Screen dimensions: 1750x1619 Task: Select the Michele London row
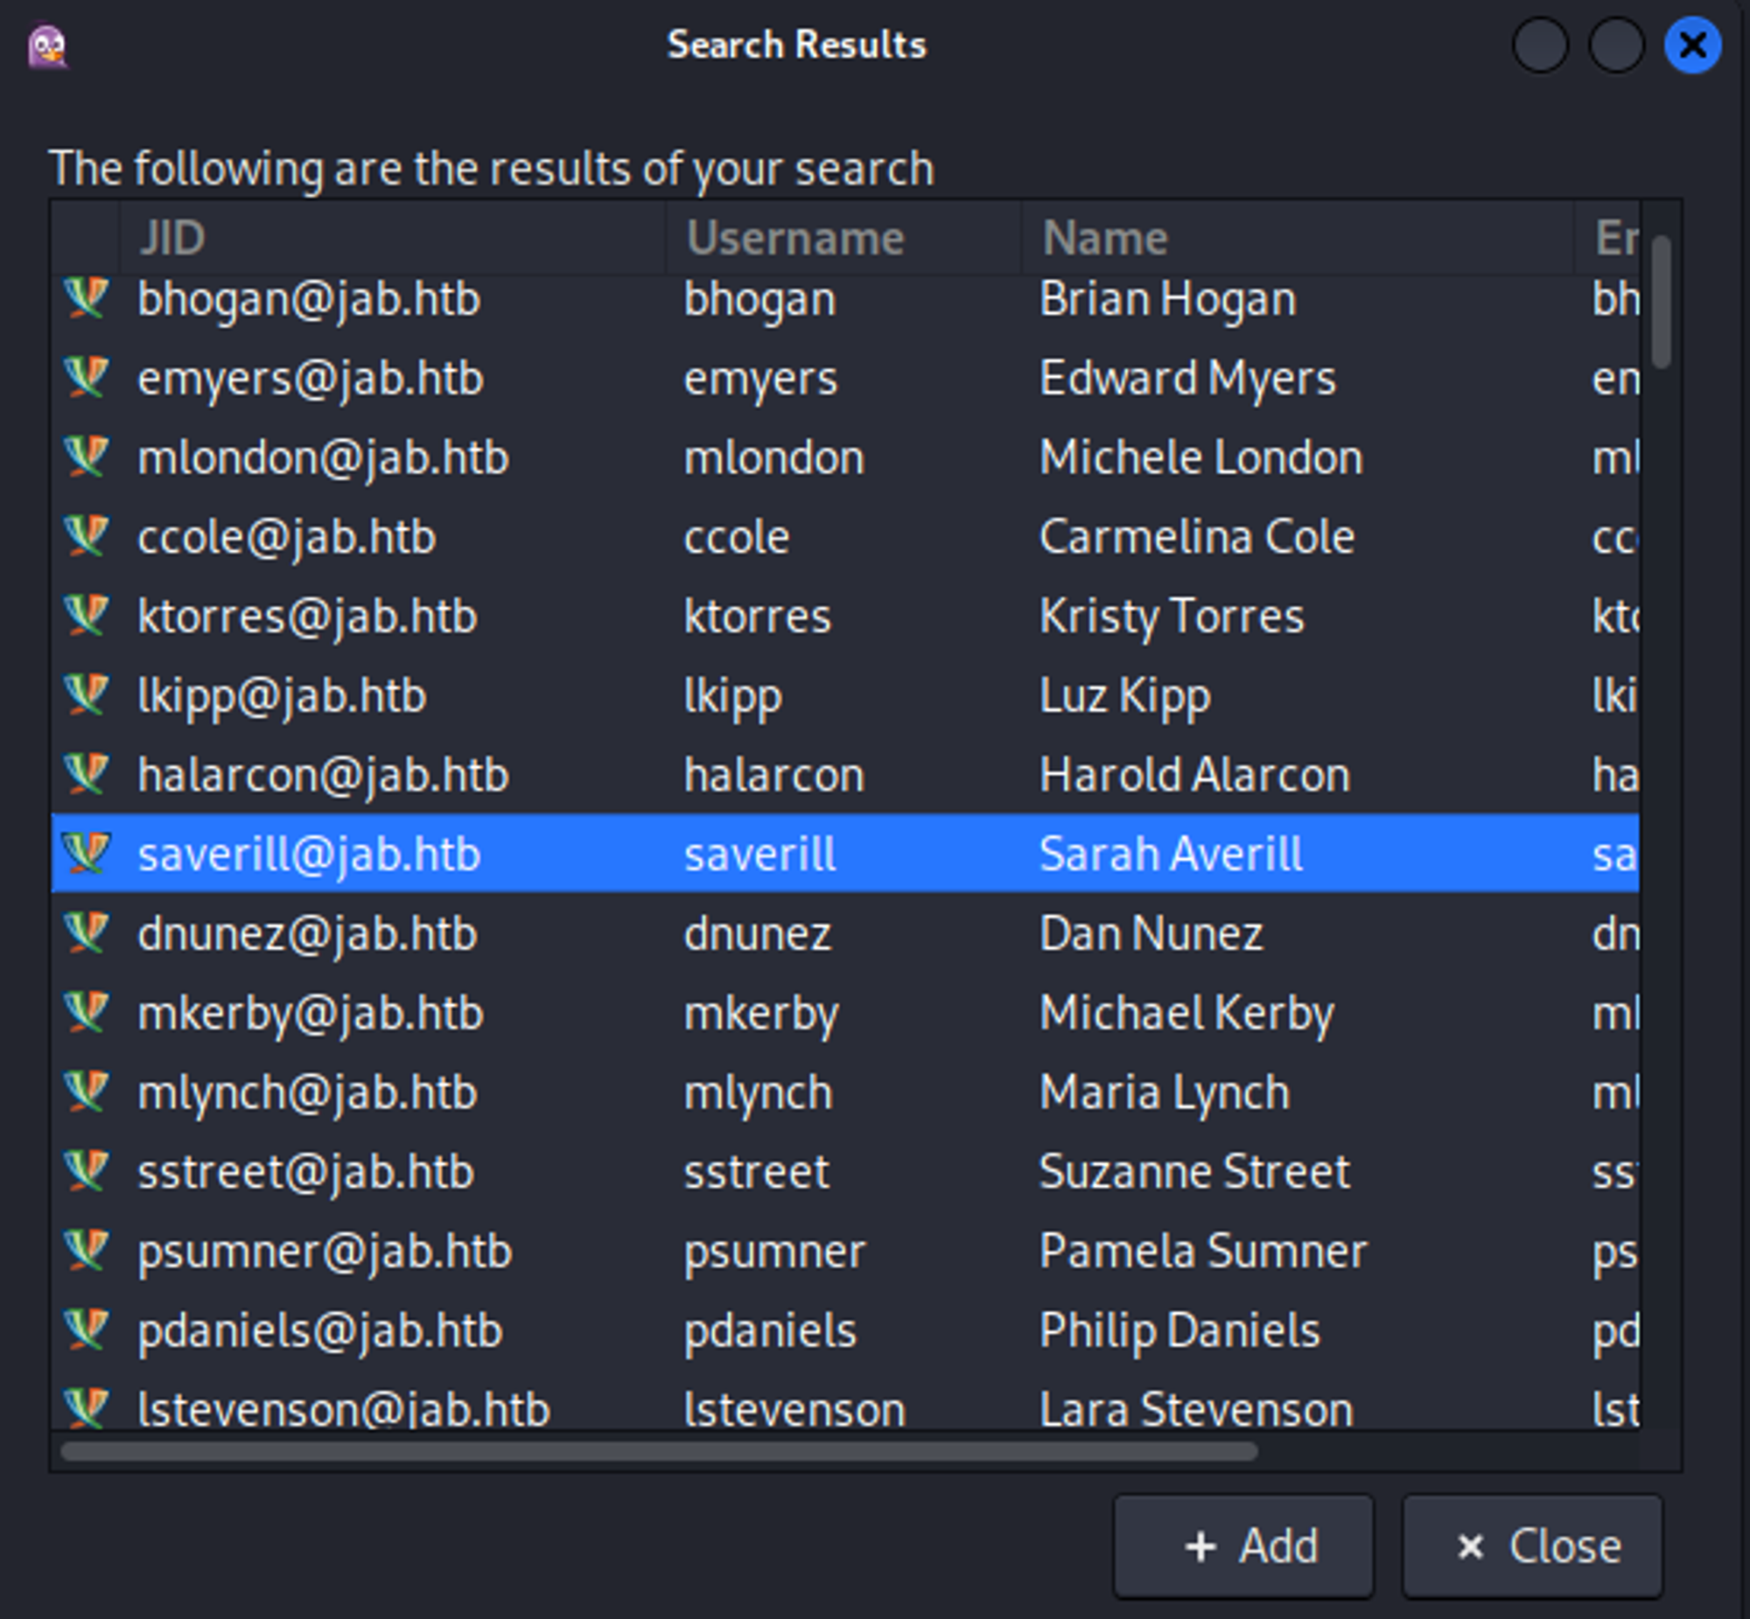click(x=1200, y=457)
